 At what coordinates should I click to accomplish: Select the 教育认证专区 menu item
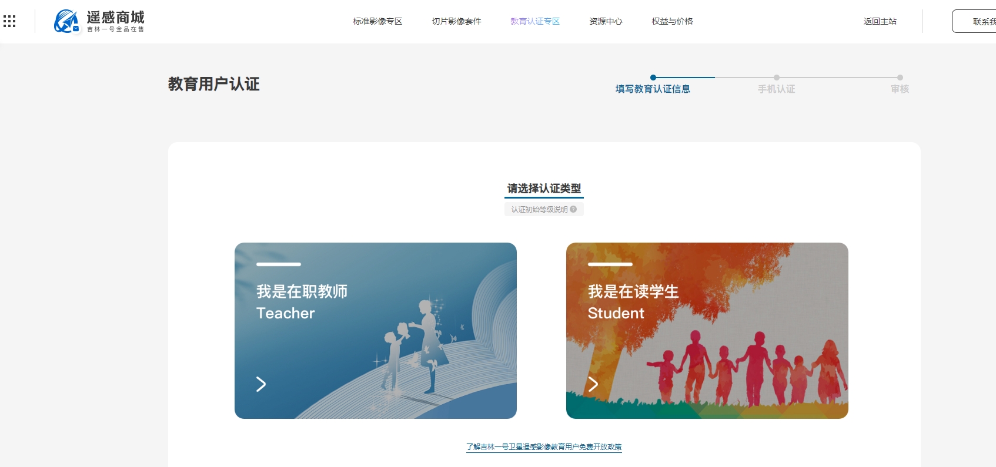pyautogui.click(x=535, y=21)
